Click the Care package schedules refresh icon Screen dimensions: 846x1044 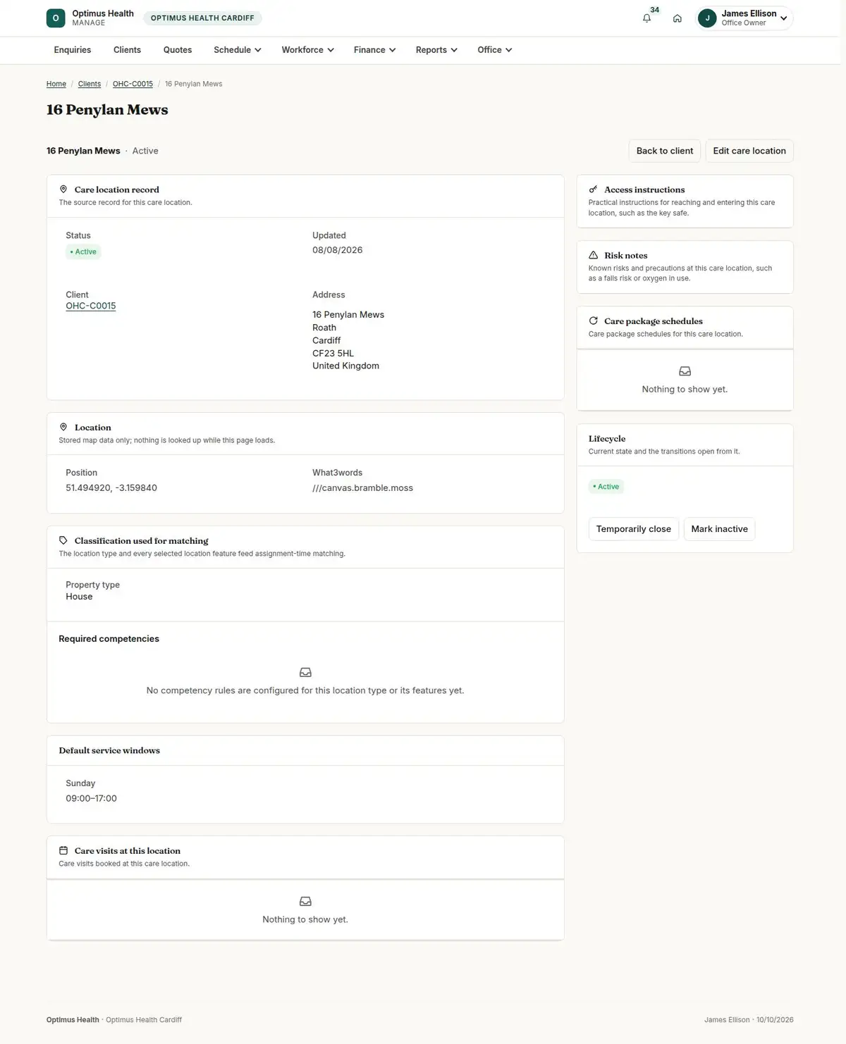click(593, 321)
